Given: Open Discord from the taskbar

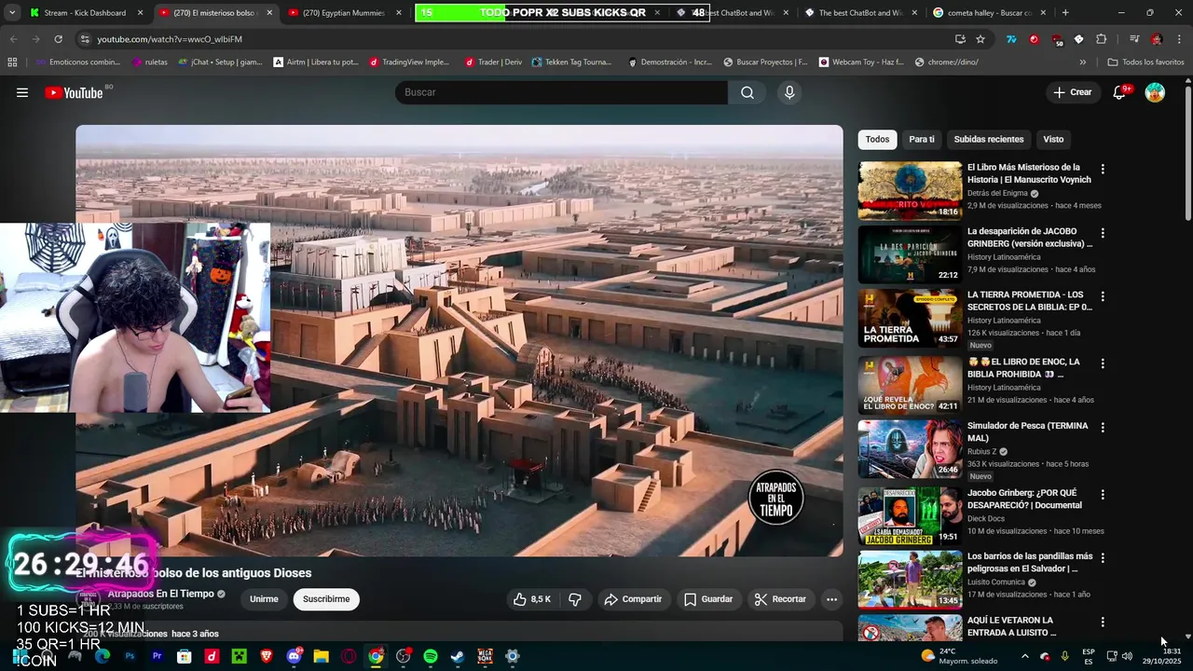Looking at the screenshot, I should click(x=294, y=656).
